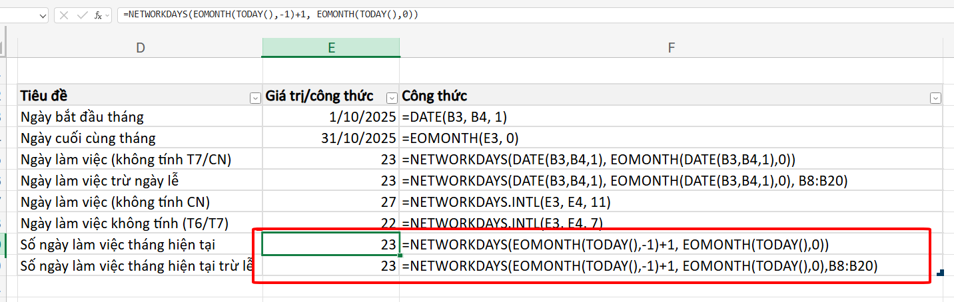Select column E header
954x302 pixels.
tap(331, 47)
